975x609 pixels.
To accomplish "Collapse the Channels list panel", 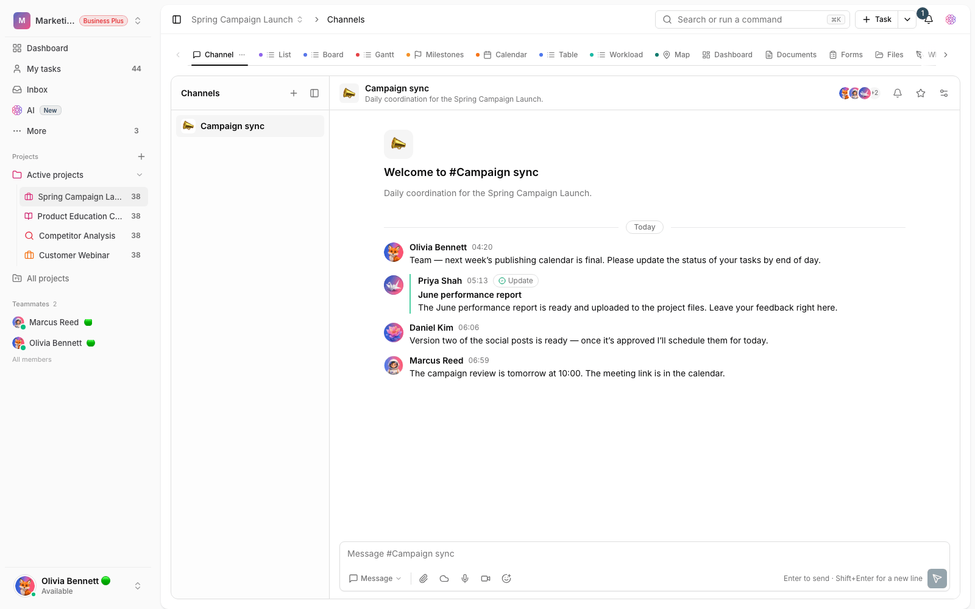I will point(314,93).
